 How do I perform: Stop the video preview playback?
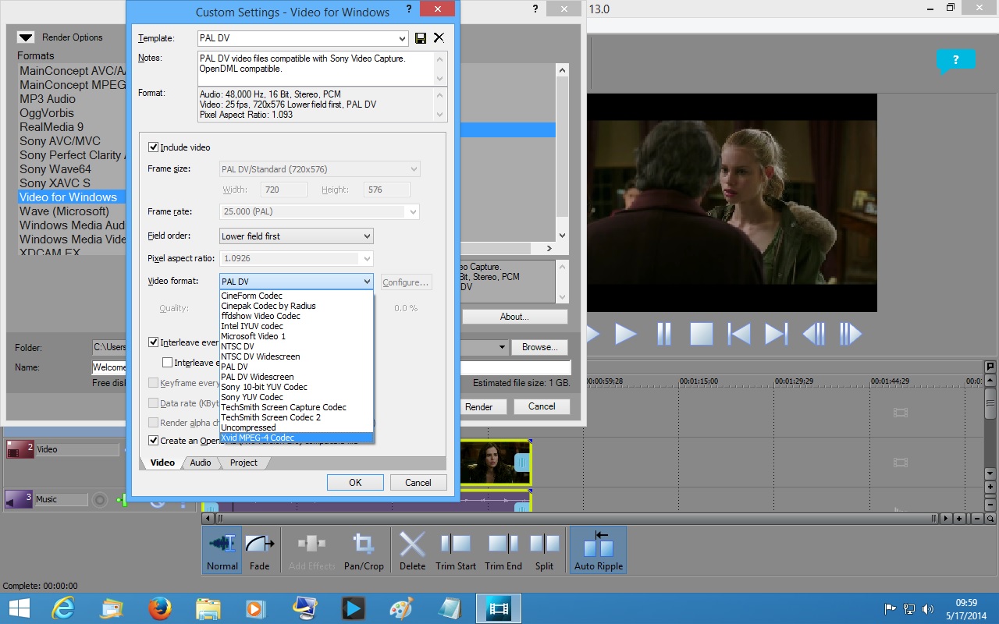coord(702,334)
